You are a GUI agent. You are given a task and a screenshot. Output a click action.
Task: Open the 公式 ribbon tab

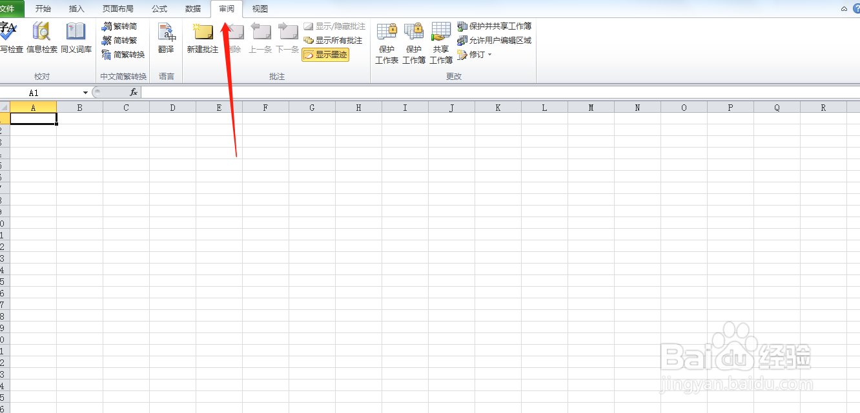159,9
